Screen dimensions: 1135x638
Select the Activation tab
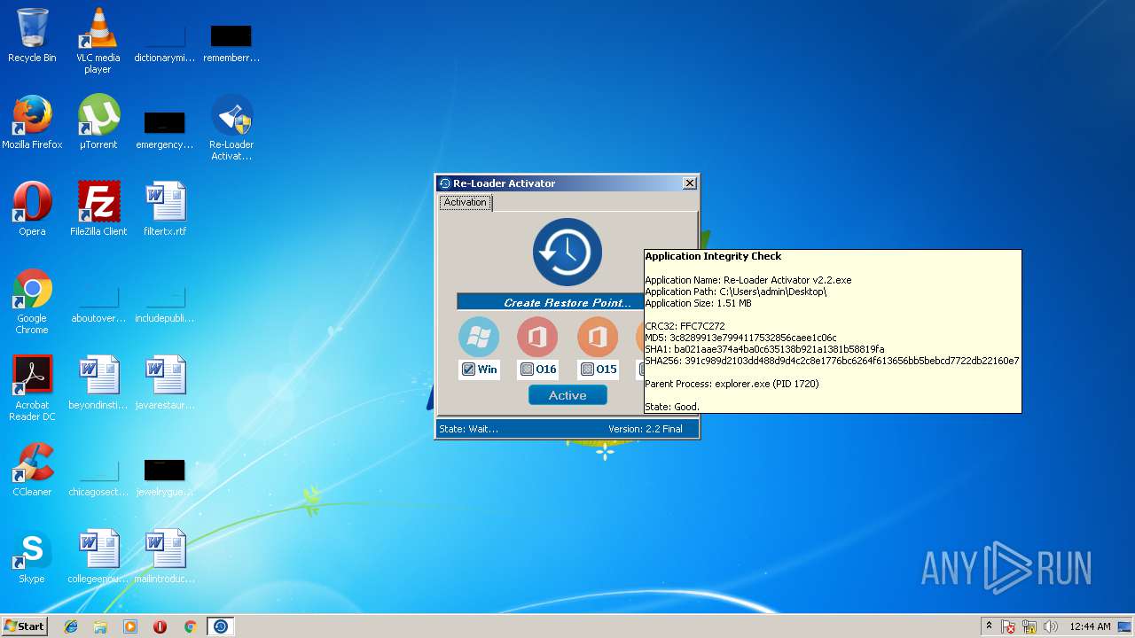point(466,203)
